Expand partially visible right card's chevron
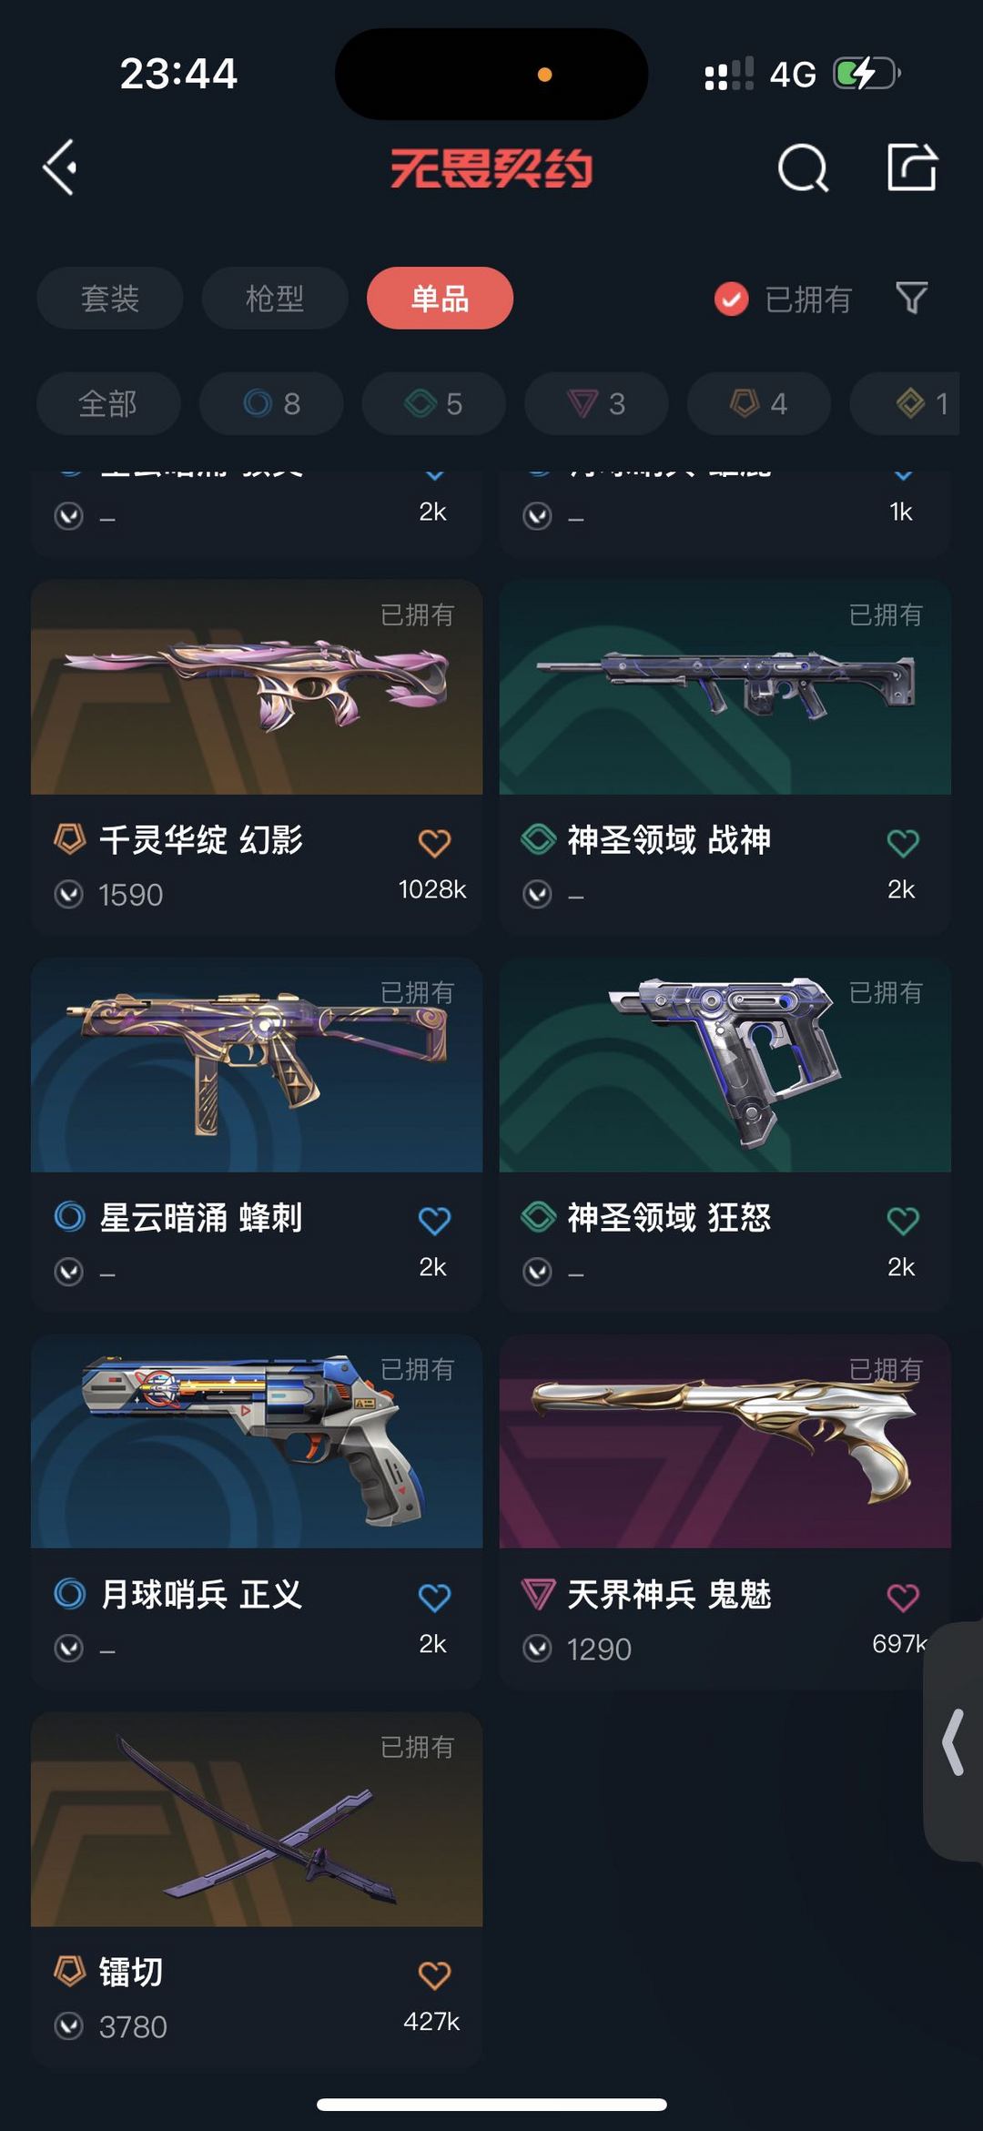The width and height of the screenshot is (983, 2131). (x=903, y=474)
